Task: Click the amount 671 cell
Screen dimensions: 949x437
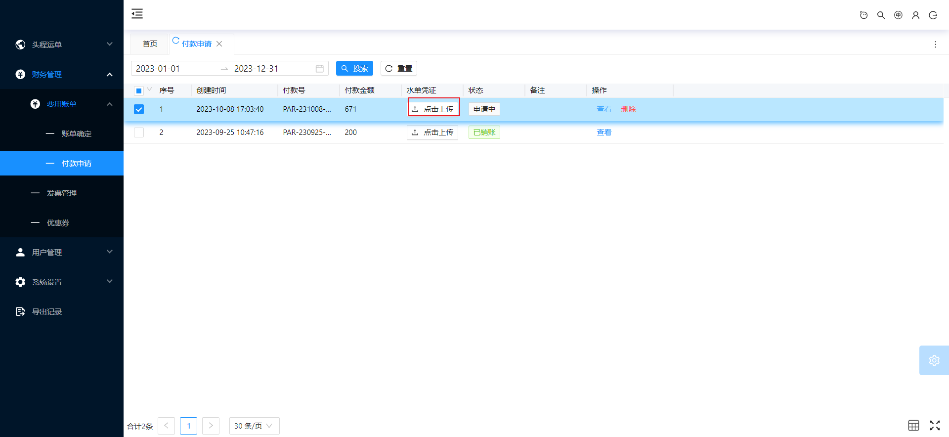Action: (x=350, y=109)
